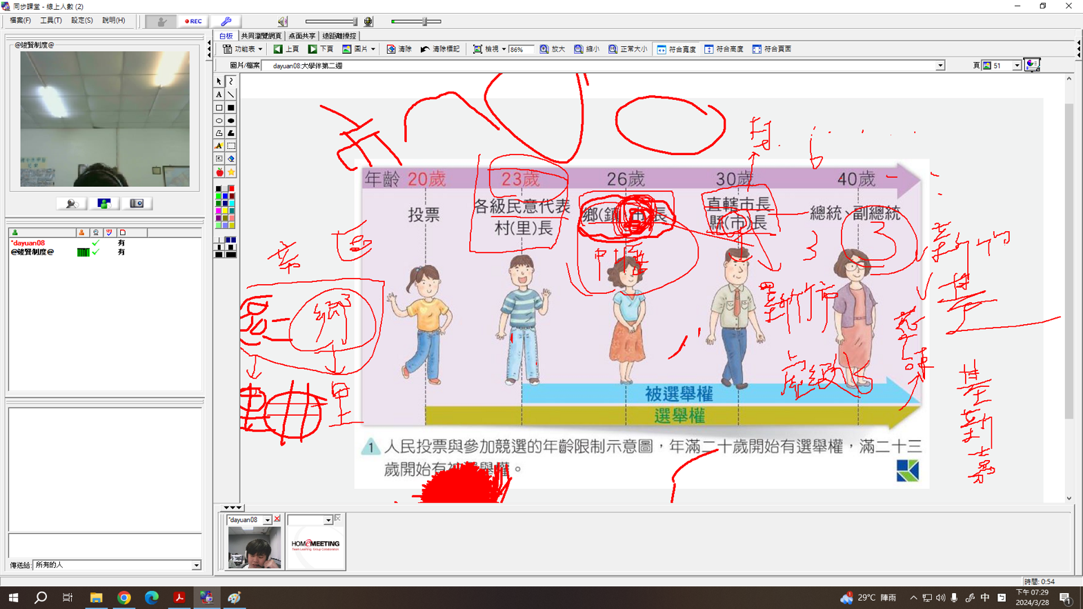The image size is (1083, 609).
Task: Click the 下頁 next page button
Action: pyautogui.click(x=321, y=49)
